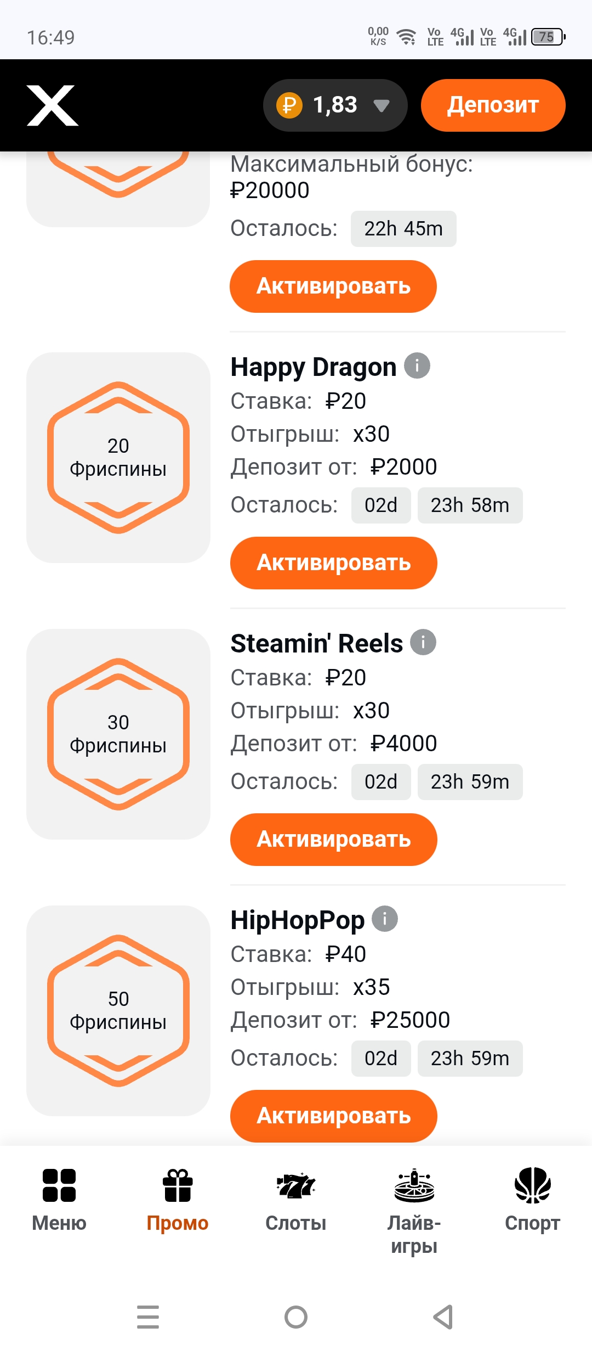The image size is (592, 1350).
Task: Expand the balance dropdown arrow
Action: point(382,105)
